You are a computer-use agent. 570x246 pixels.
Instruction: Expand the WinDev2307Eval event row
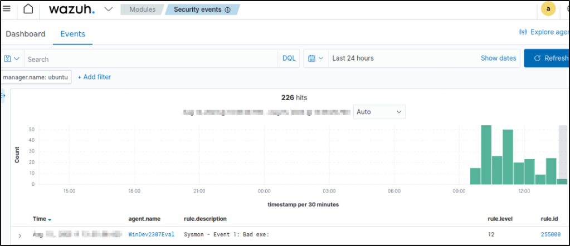point(20,235)
